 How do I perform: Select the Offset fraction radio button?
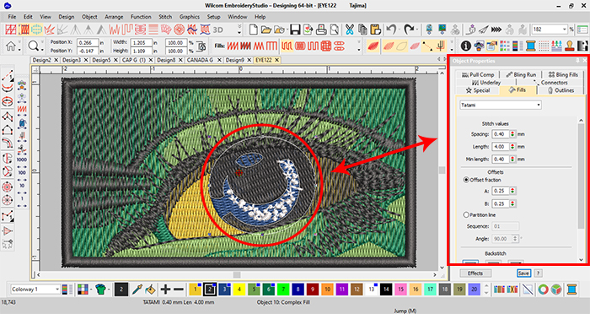466,180
